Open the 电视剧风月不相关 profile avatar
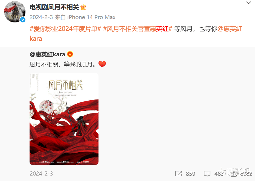Viewport: 255px width, 181px height. tap(15, 12)
